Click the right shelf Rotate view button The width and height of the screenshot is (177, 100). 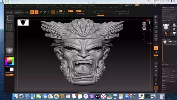[156, 75]
